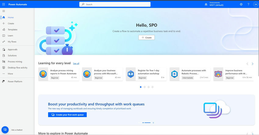259x135 pixels.
Task: Click the Templates icon in sidebar
Action: point(4,29)
